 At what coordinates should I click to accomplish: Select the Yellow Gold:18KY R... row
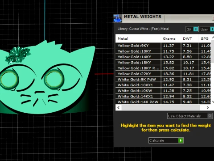tap(163, 68)
